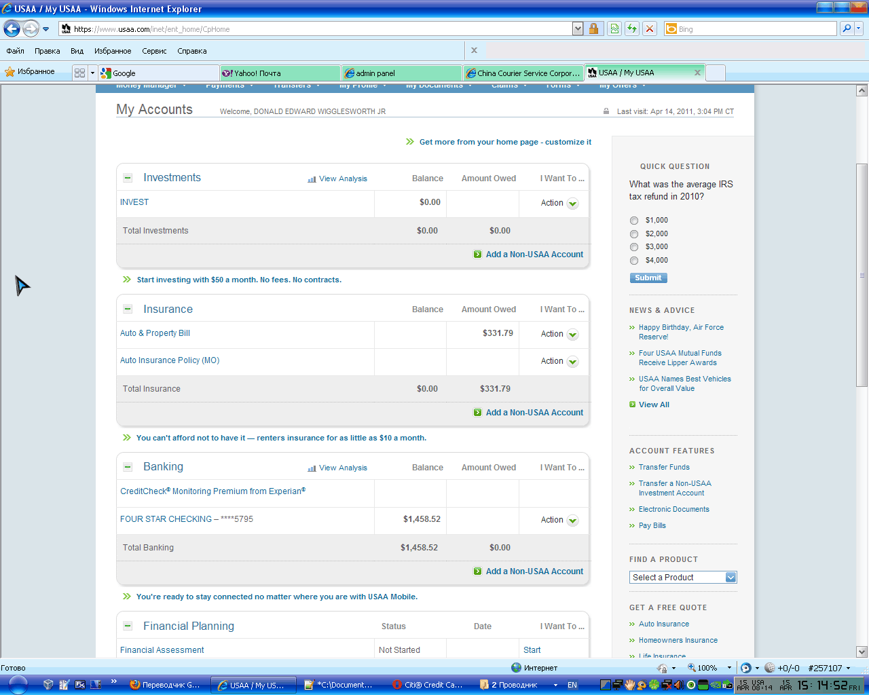Open Action menu for FOUR STAR CHECKING
Image resolution: width=869 pixels, height=695 pixels.
click(x=559, y=520)
